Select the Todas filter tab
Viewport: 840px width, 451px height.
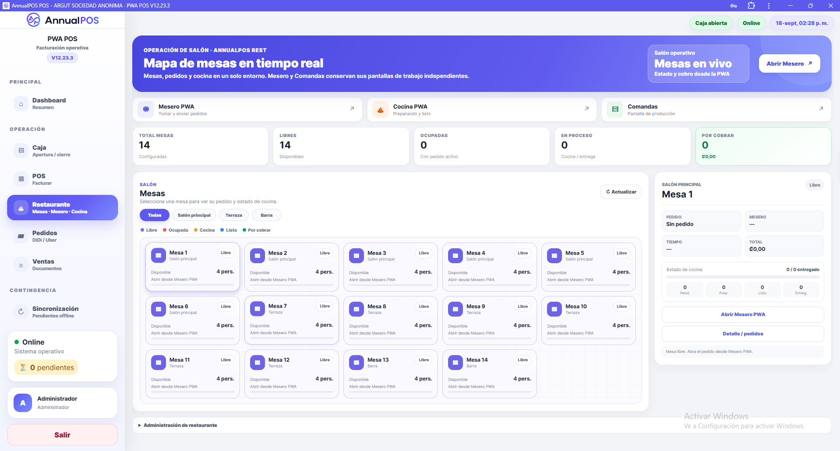point(155,215)
